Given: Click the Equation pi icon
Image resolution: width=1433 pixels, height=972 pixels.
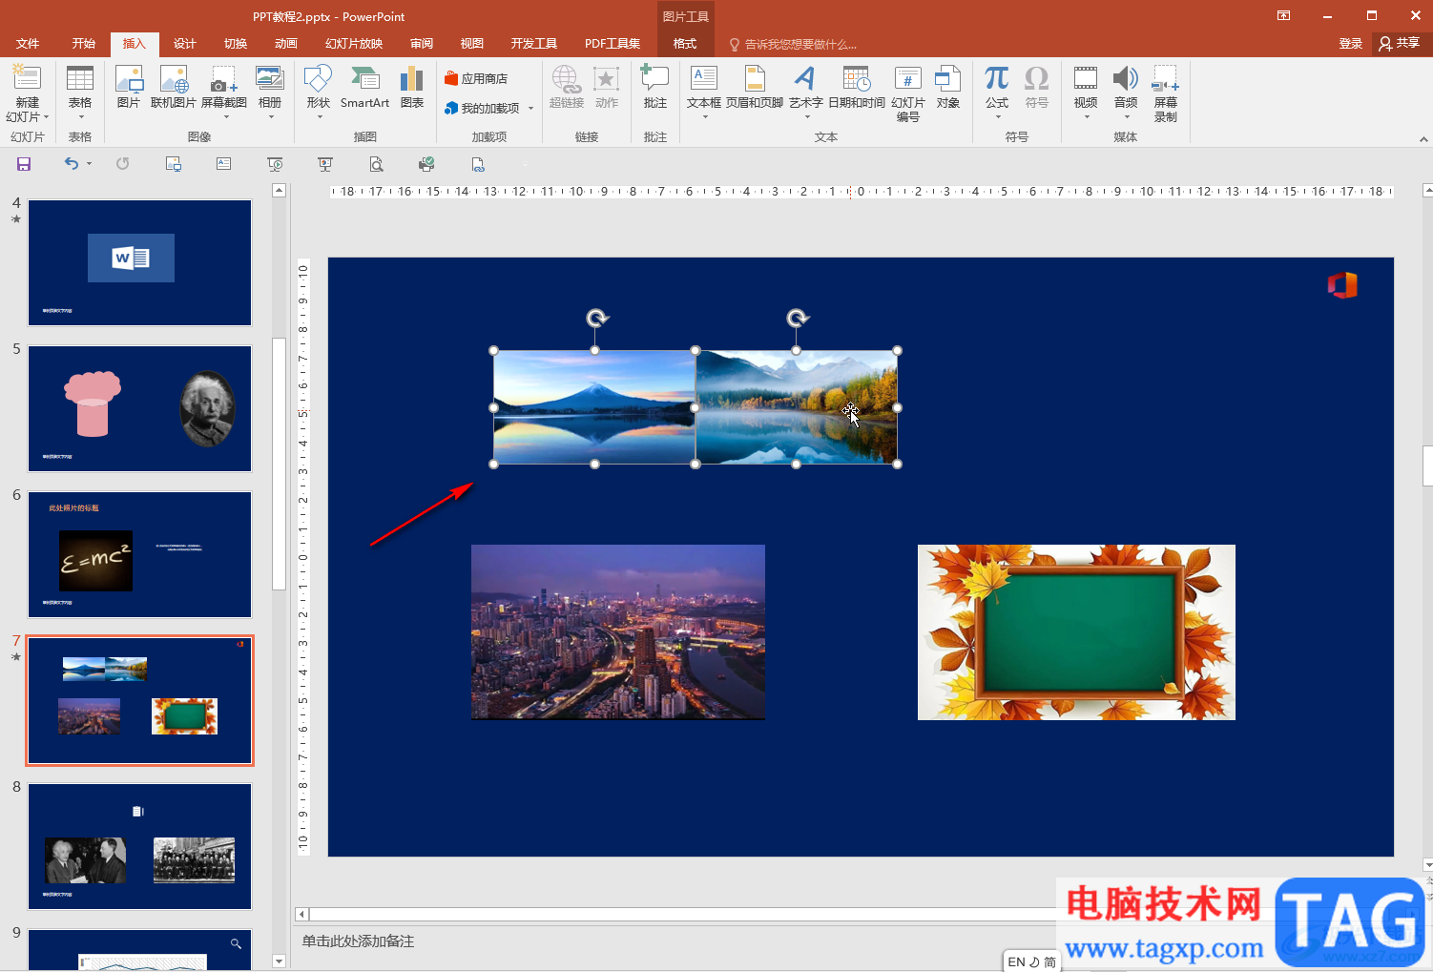Looking at the screenshot, I should coord(997,78).
